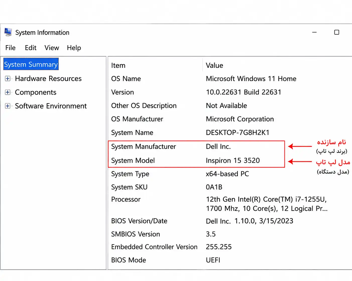The width and height of the screenshot is (352, 281).
Task: Click the Dell Inc. manufacturer value
Action: click(218, 147)
